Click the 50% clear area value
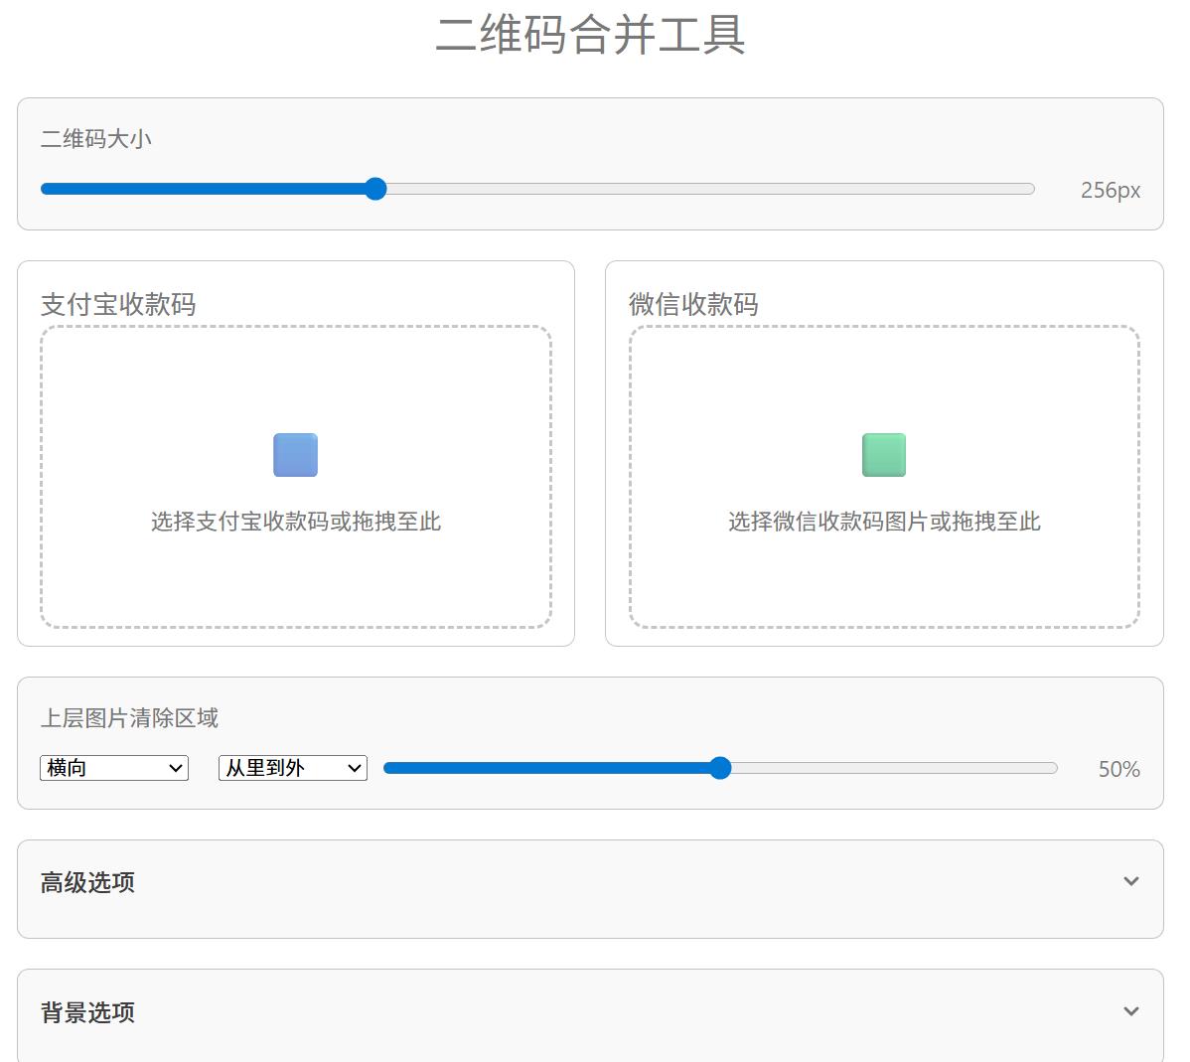Screen dimensions: 1190x1062 [x=1118, y=769]
